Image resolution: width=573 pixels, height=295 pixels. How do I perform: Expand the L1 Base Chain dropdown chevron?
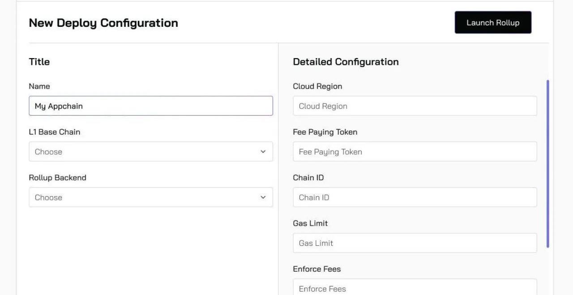(x=263, y=152)
